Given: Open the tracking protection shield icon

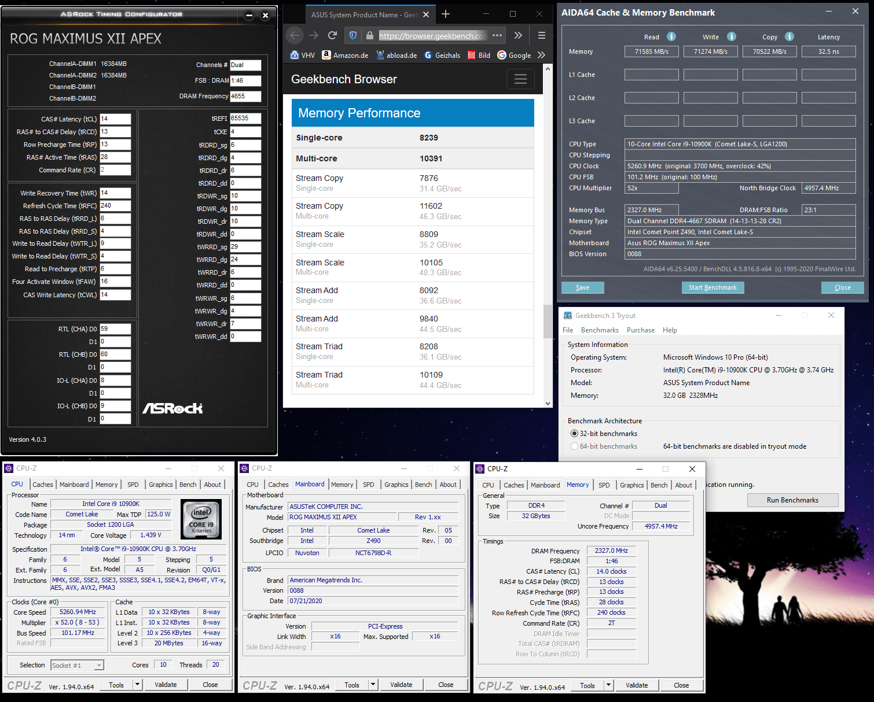Looking at the screenshot, I should (x=353, y=35).
